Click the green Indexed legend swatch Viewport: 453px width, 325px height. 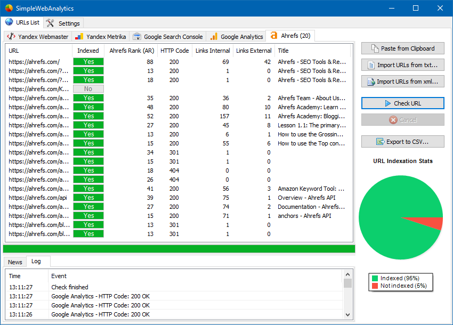click(375, 278)
